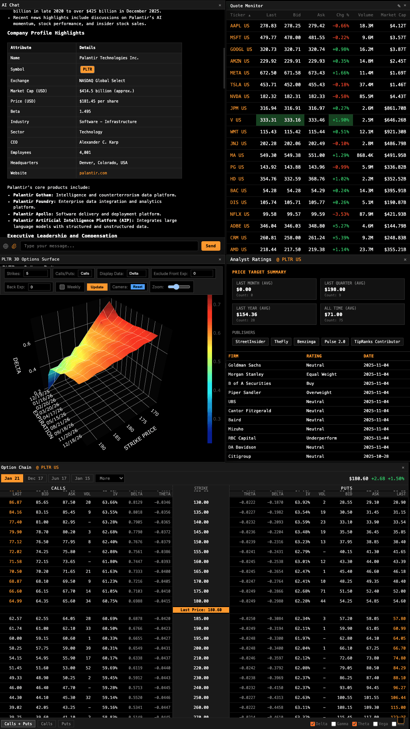The image size is (410, 729).
Task: Click the globe web search icon in AI Chat
Action: tap(6, 246)
